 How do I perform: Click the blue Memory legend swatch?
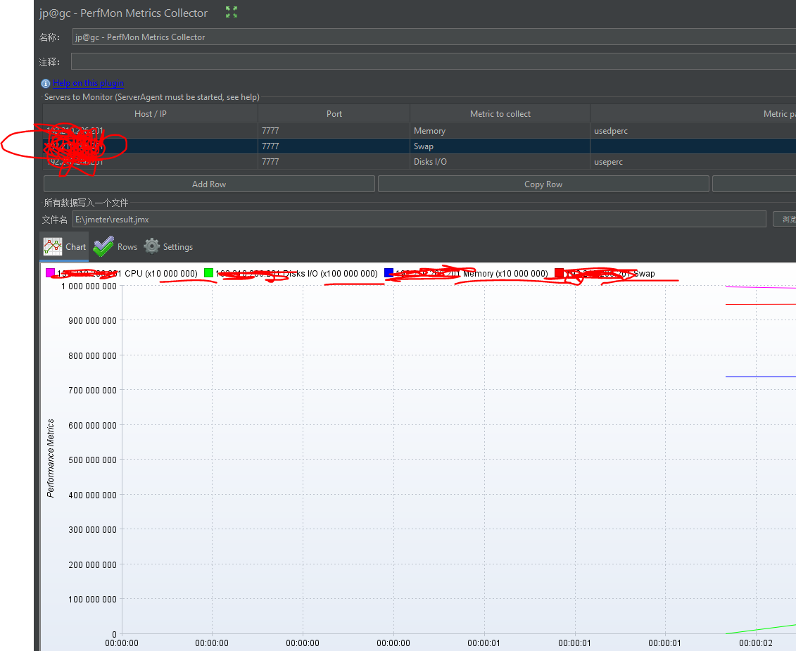(x=389, y=272)
